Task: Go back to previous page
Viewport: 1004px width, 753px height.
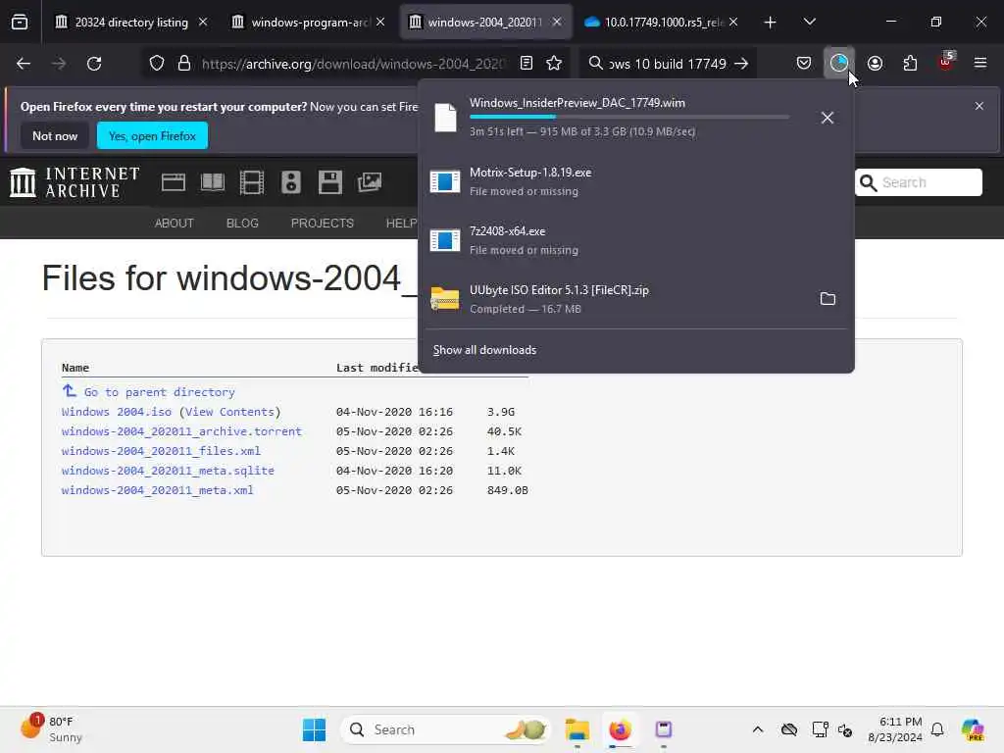Action: click(x=24, y=64)
